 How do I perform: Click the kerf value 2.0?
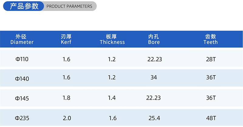(x=66, y=118)
